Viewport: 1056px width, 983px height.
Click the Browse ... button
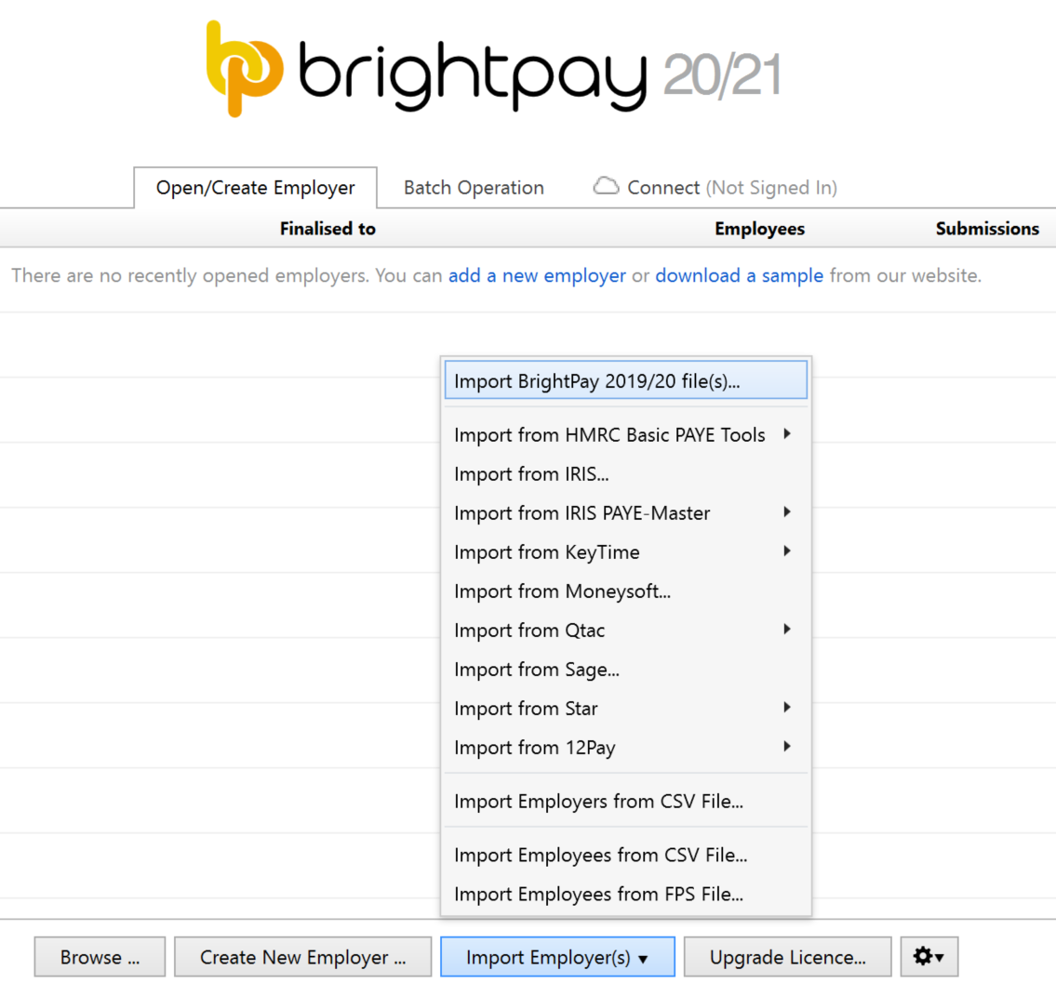coord(100,956)
